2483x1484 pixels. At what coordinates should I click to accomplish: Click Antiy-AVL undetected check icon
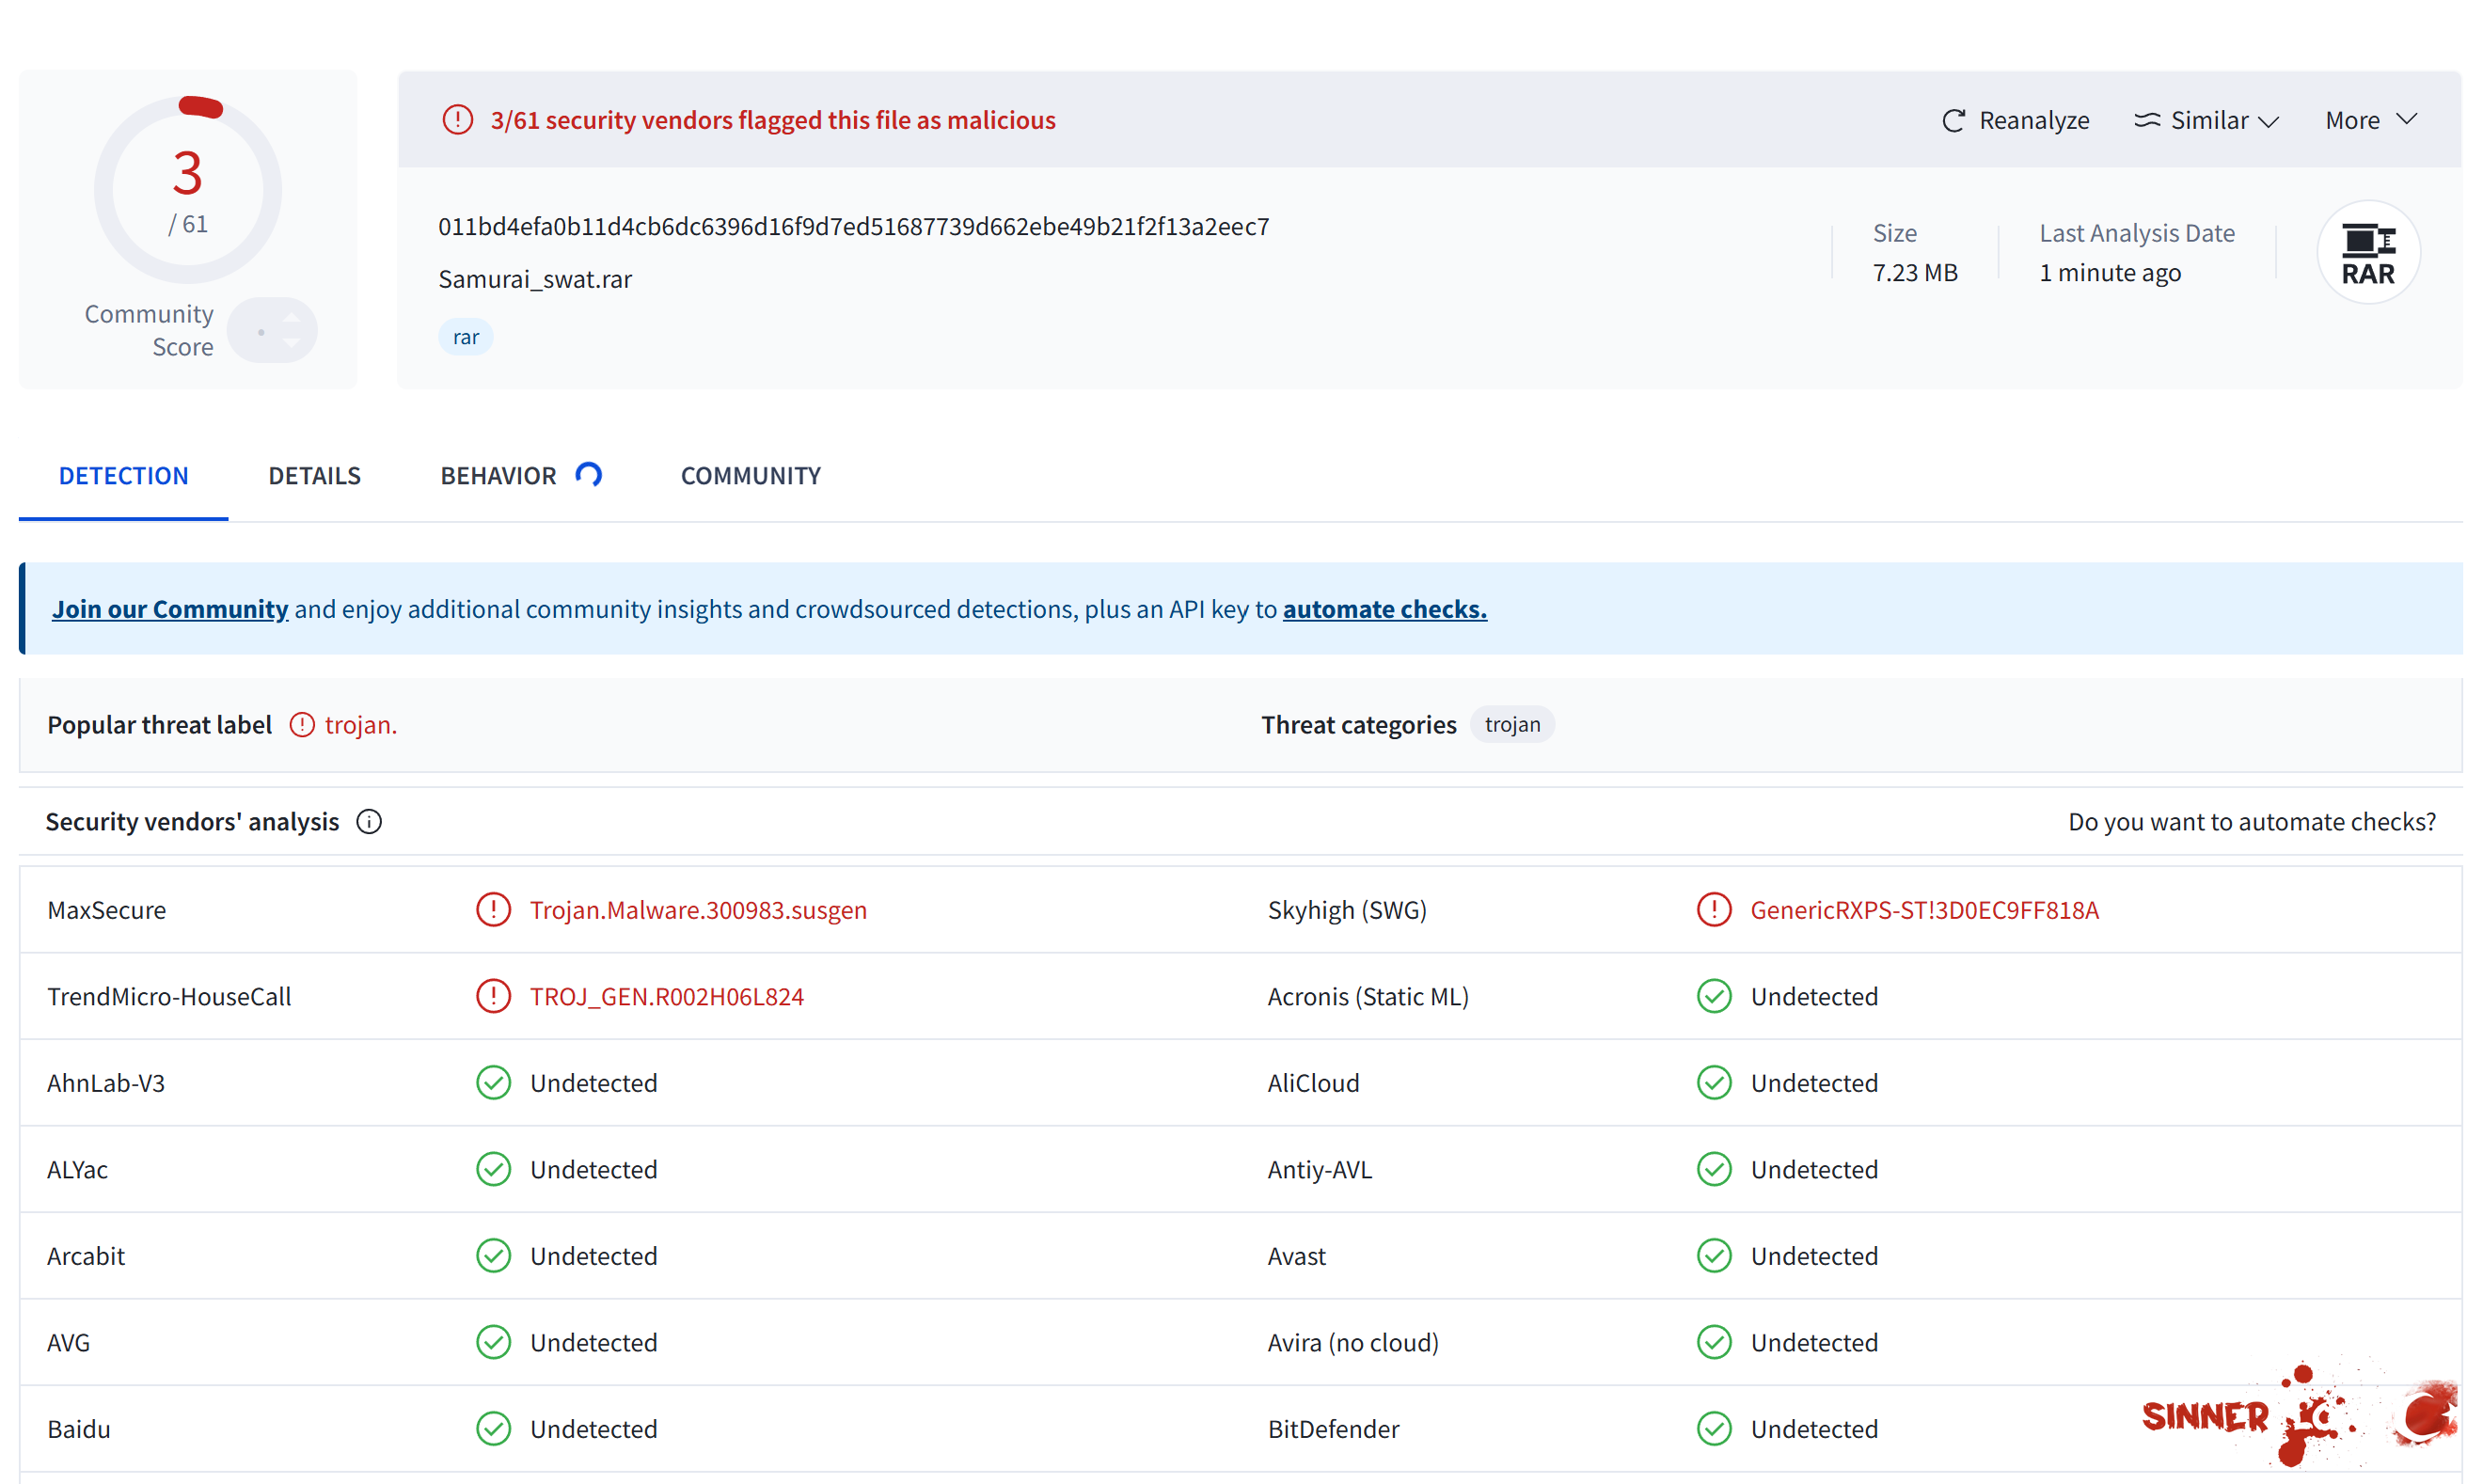[1713, 1169]
